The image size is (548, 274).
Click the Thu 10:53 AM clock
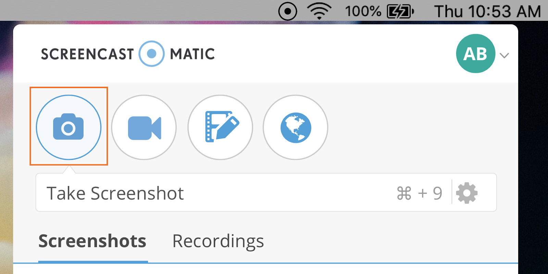tap(488, 11)
